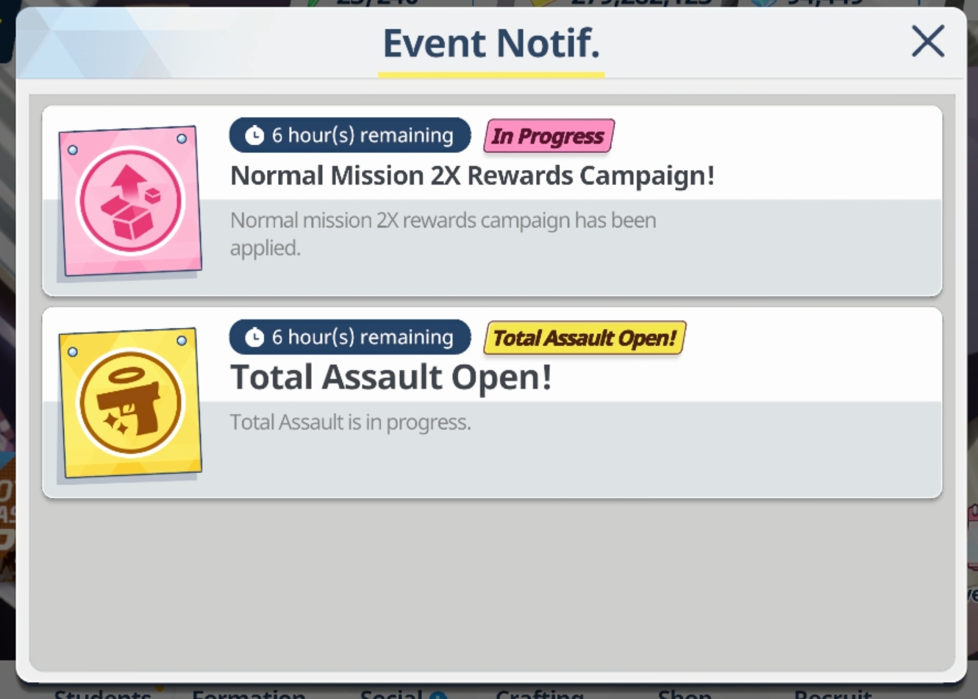Click Total Assault is in progress text
The height and width of the screenshot is (699, 978).
click(x=350, y=422)
